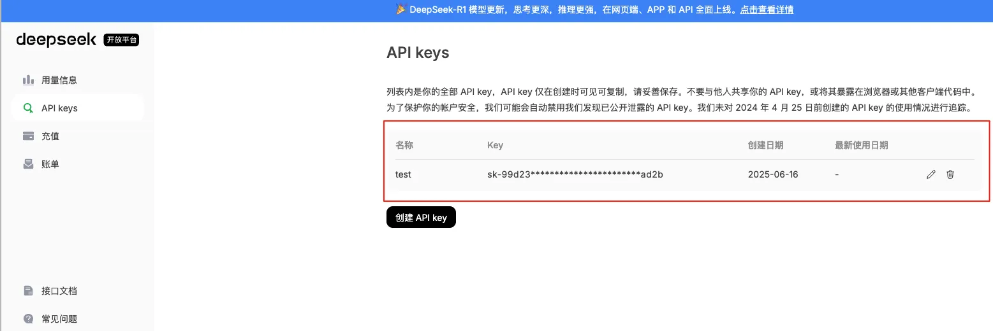The image size is (993, 331).
Task: Open the 用量信息 sidebar text label
Action: [x=59, y=80]
